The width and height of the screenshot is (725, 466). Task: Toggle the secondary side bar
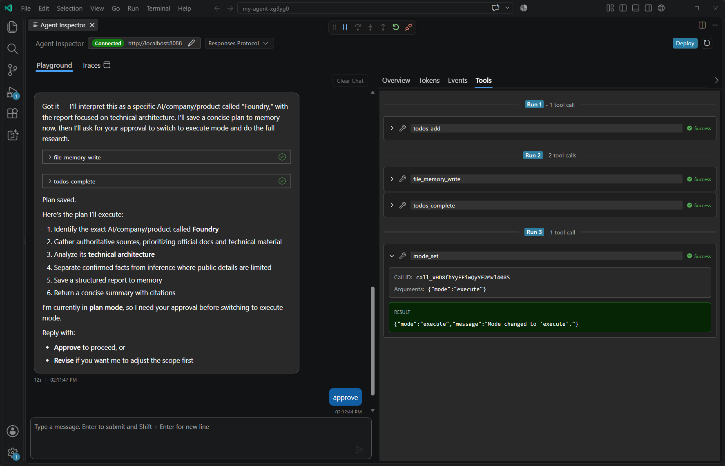(x=648, y=8)
